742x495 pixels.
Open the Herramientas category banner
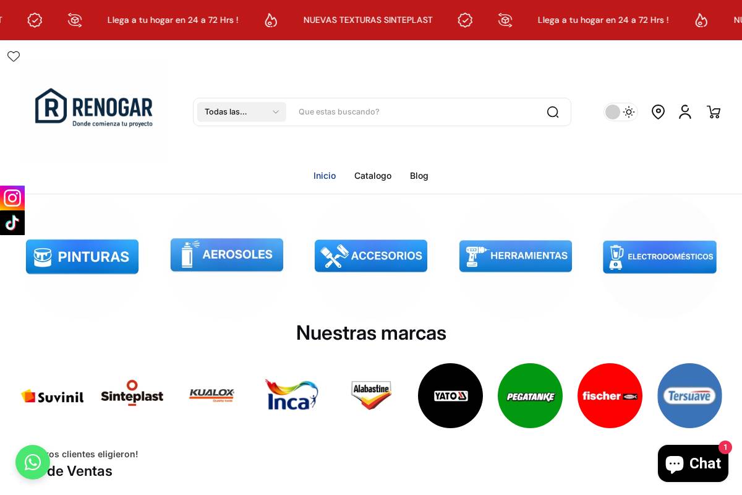click(516, 256)
